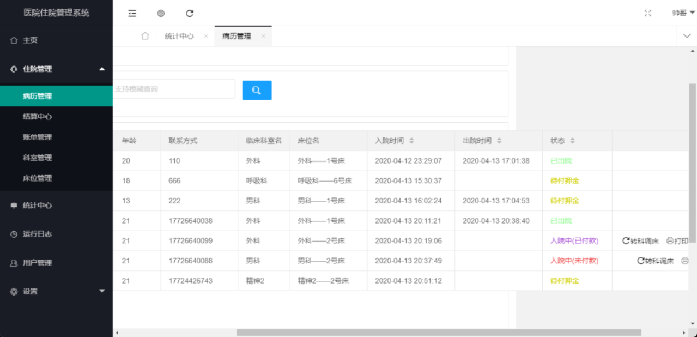This screenshot has height=337, width=697.
Task: Click the 入院中(未付款) status
Action: (x=574, y=261)
